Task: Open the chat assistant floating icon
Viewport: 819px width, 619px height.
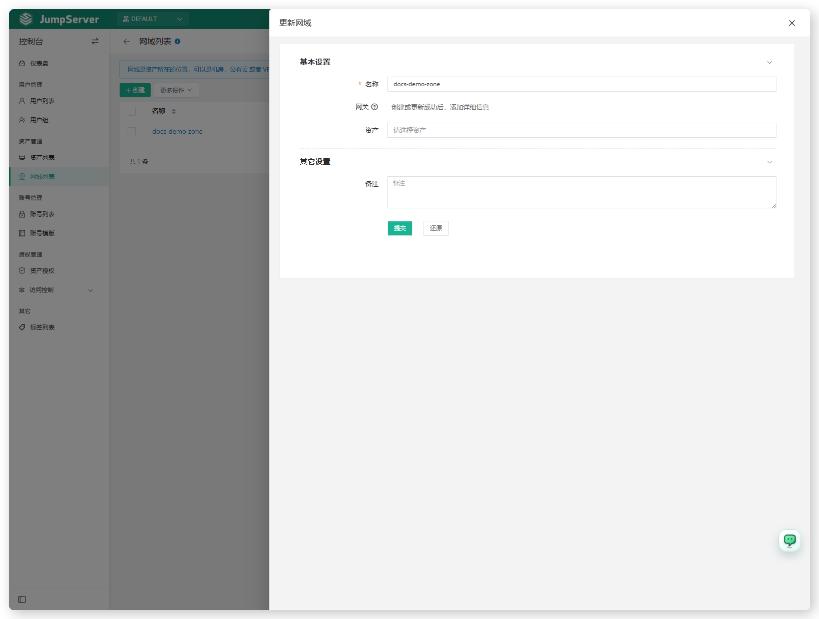Action: click(x=789, y=540)
